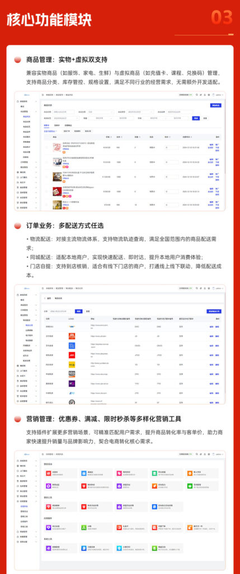240x574 pixels.
Task: Click the blue icon under 营销工具 section
Action: click(154, 507)
